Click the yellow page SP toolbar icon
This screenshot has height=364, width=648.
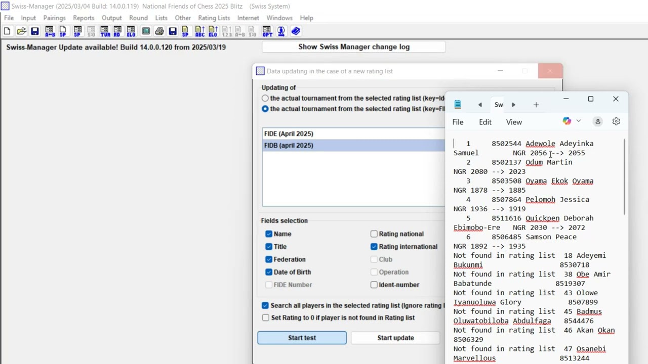point(185,31)
